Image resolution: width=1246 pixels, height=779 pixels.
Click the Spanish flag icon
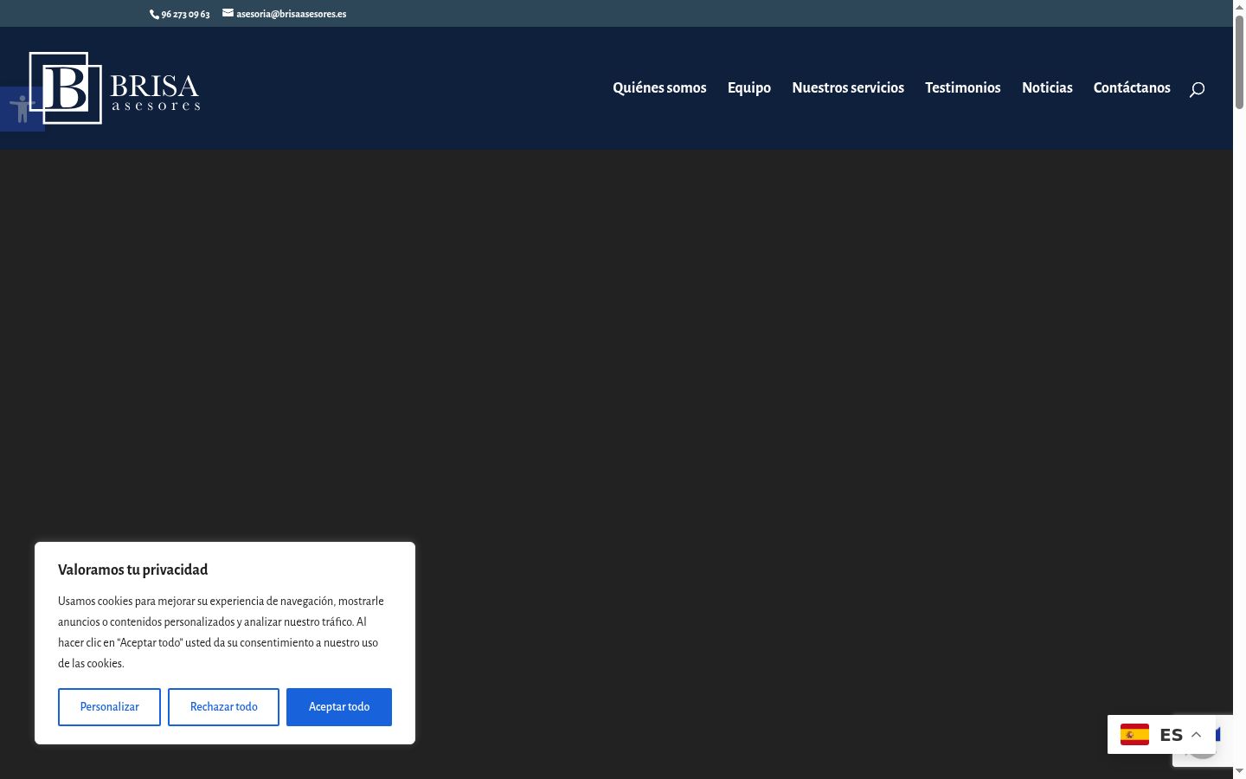click(1134, 735)
